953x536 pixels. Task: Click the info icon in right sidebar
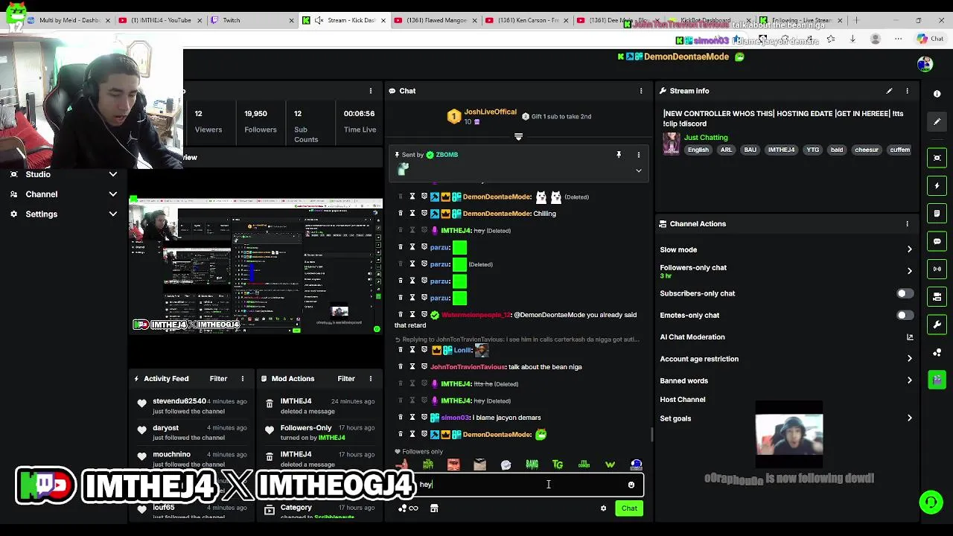tap(937, 94)
